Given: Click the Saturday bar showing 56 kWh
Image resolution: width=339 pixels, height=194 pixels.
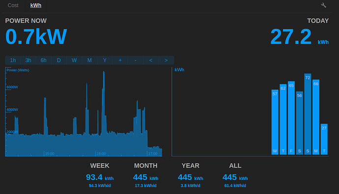Looking at the screenshot, I should pyautogui.click(x=299, y=123).
